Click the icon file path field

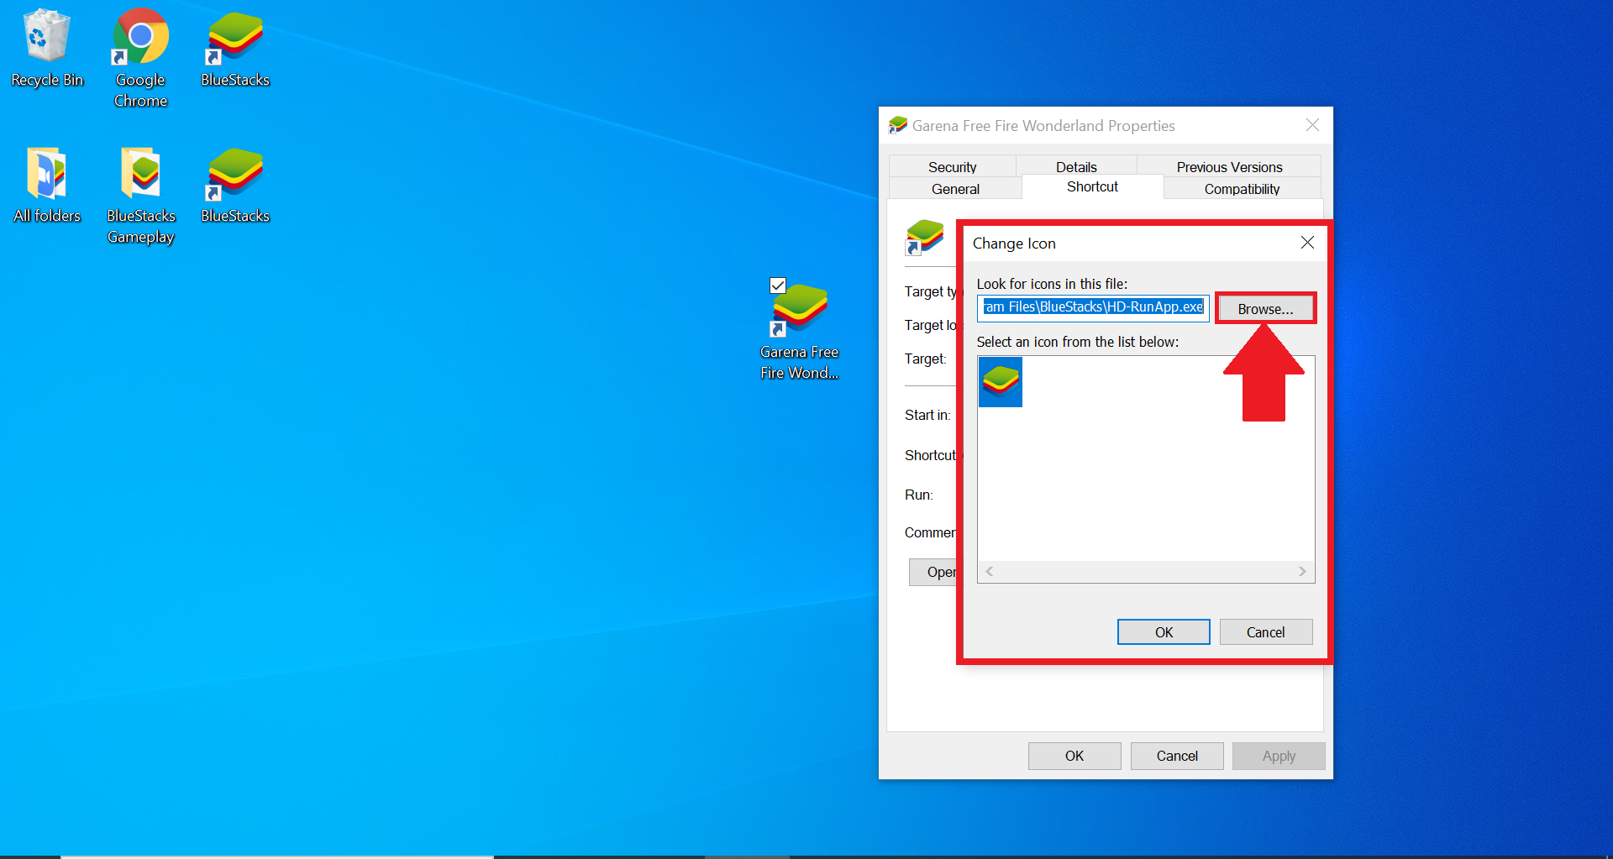pyautogui.click(x=1093, y=307)
